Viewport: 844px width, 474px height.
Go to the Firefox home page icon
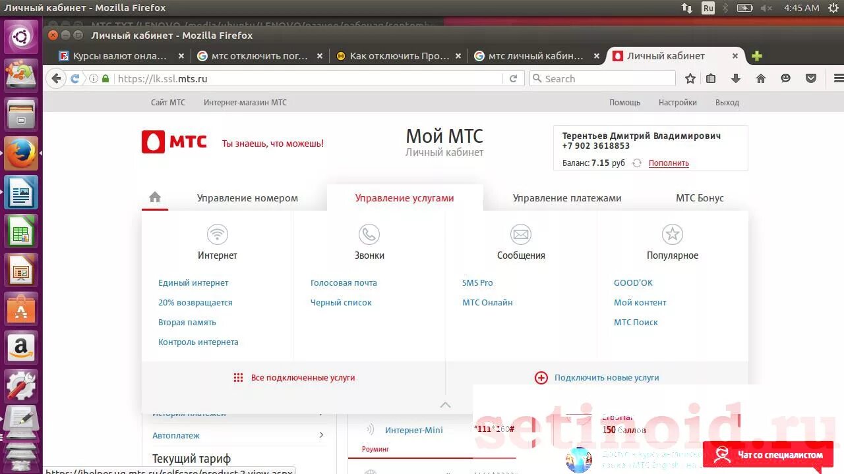tap(761, 78)
